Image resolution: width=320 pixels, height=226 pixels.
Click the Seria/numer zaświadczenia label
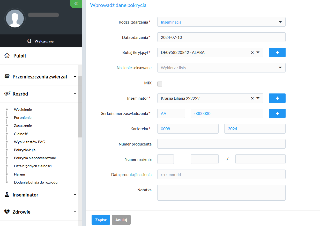(125, 113)
